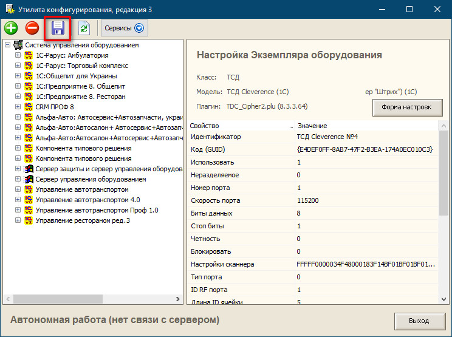Select Альфа-Авто: Автосервис+Автозапчасти tree item
Image resolution: width=452 pixels, height=337 pixels.
tap(109, 117)
